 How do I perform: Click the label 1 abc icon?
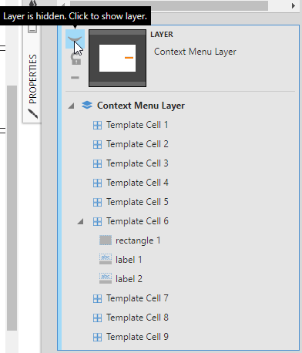(106, 259)
